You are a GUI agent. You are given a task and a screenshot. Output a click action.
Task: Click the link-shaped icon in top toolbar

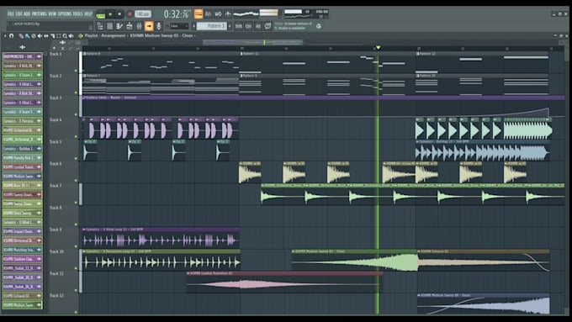[x=218, y=14]
